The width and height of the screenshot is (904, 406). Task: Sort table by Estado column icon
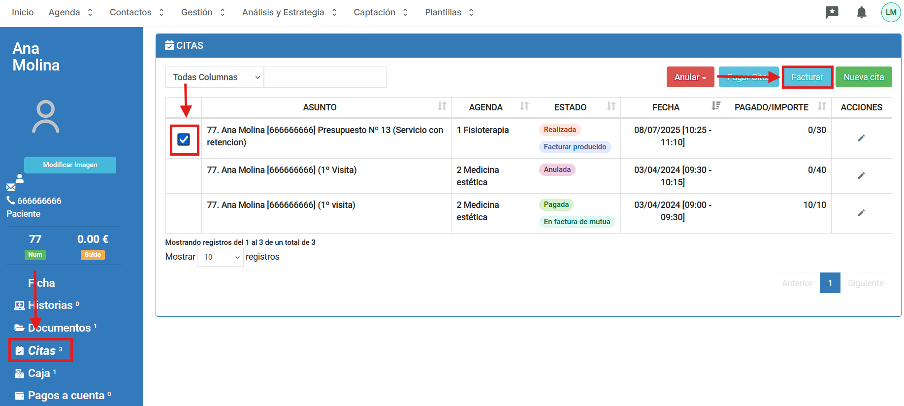click(x=611, y=106)
